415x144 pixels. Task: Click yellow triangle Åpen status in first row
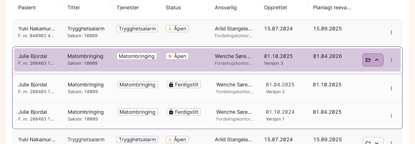pos(177,29)
